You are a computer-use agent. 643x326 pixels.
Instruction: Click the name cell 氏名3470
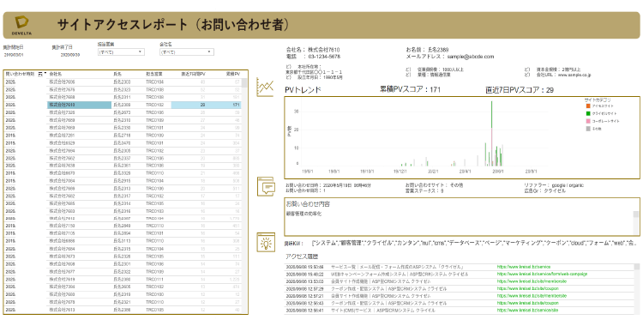click(x=122, y=143)
